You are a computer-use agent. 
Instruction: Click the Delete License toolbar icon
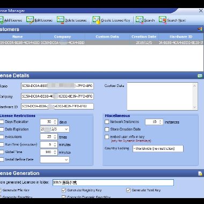coord(61,20)
